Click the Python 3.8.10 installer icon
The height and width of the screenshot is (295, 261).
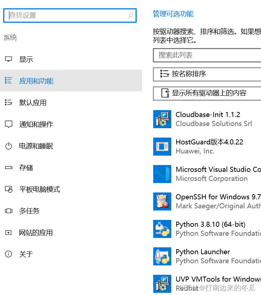click(162, 229)
